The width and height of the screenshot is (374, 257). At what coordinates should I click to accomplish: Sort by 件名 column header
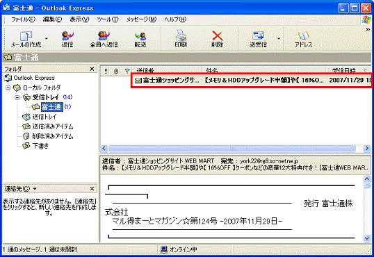263,71
